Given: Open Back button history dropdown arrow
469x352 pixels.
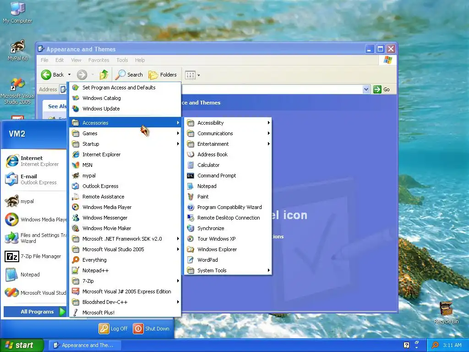Looking at the screenshot, I should [x=70, y=75].
